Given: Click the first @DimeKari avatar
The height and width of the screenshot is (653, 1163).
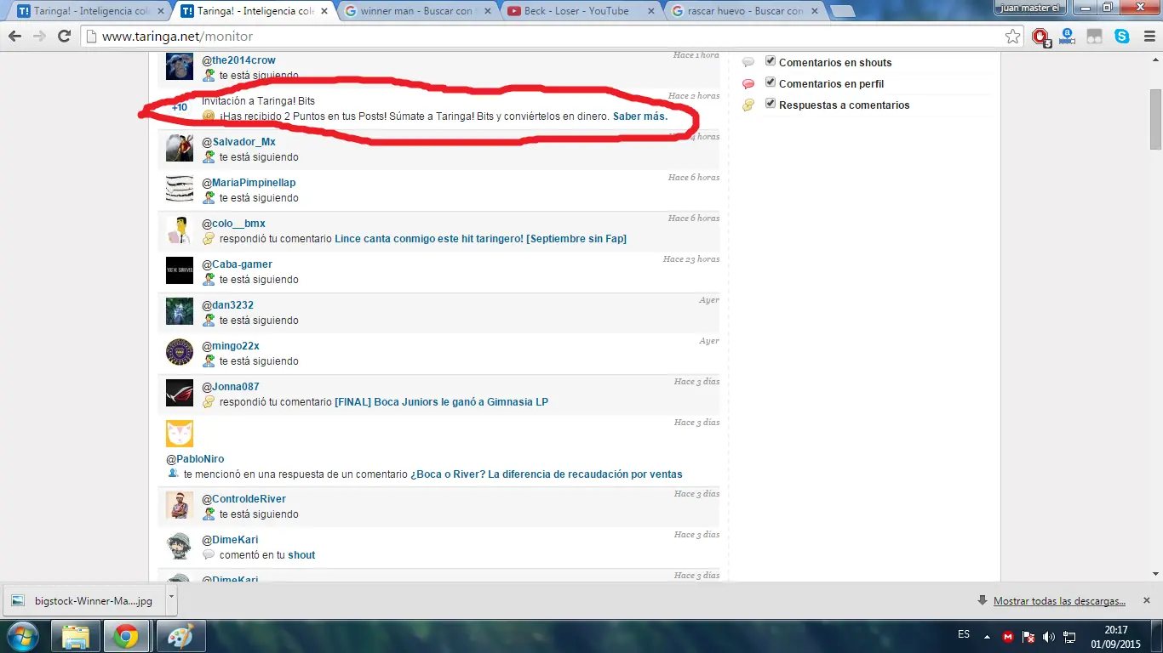Looking at the screenshot, I should (180, 546).
